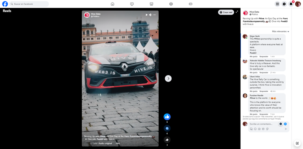This screenshot has height=149, width=303.
Task: Open the Watch video tab icon
Action: (x=132, y=4)
